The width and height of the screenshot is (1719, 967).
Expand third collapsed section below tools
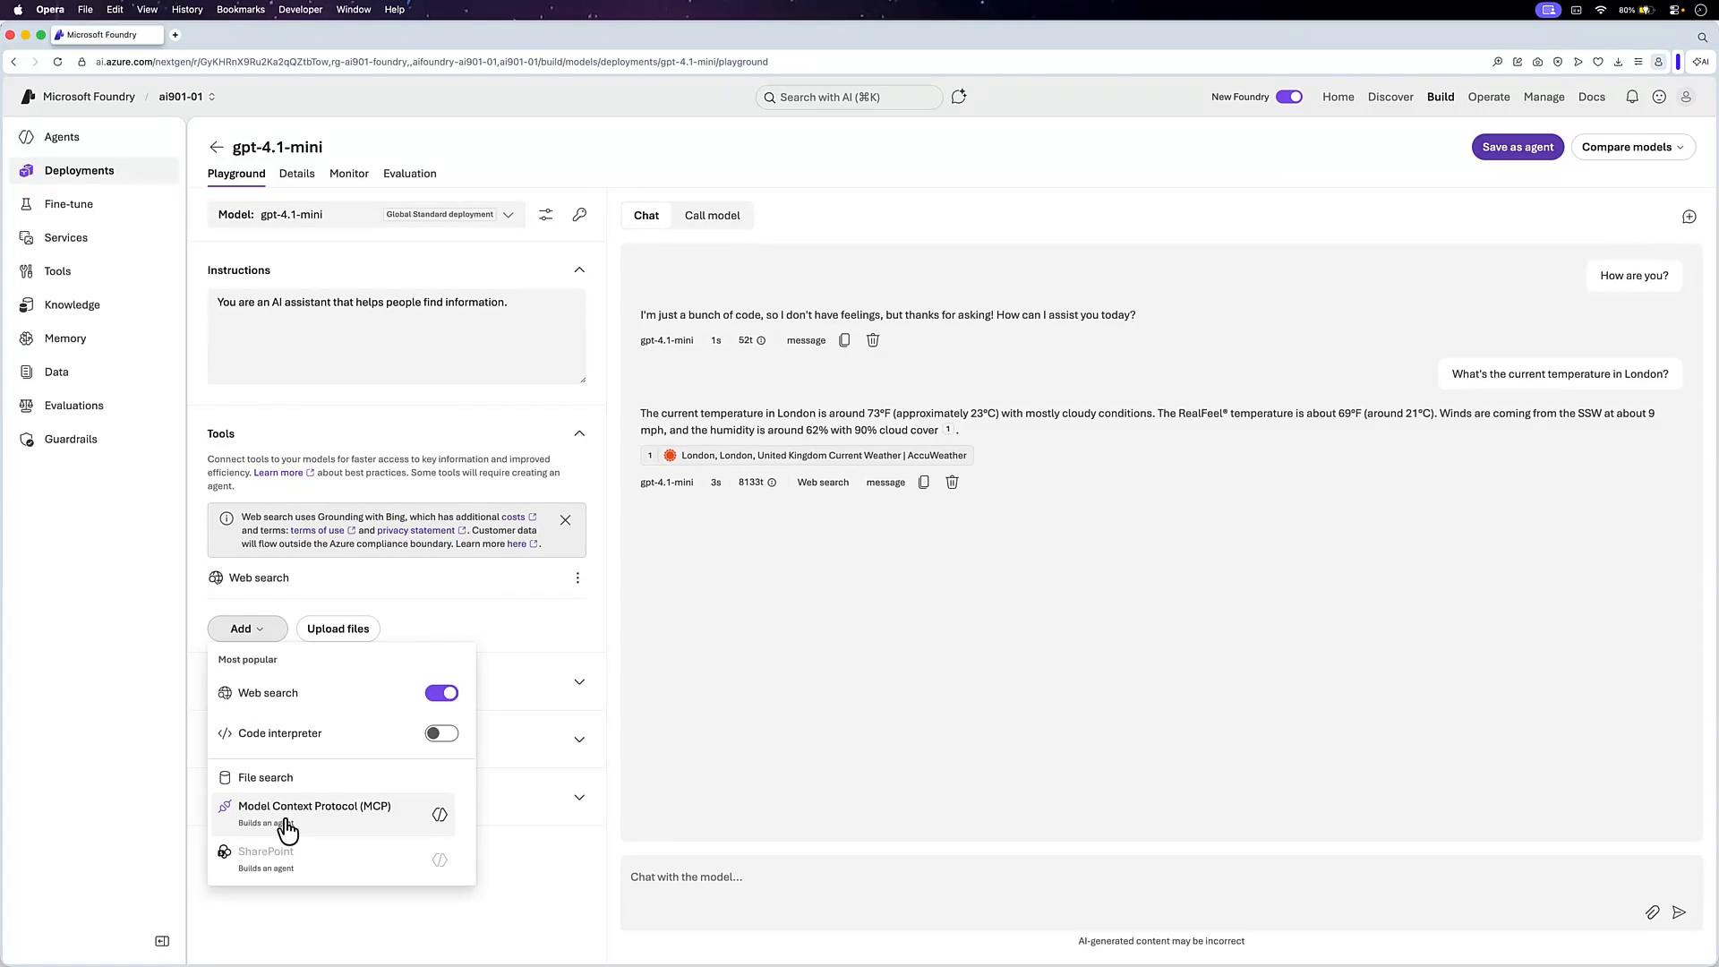click(x=579, y=797)
